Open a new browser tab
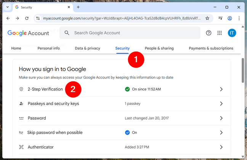Viewport: 247px width, 160px height. click(x=78, y=7)
